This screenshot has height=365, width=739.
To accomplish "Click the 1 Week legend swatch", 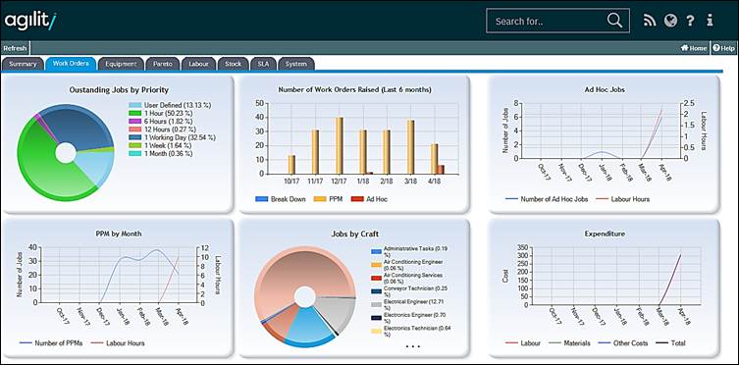I will tap(134, 145).
